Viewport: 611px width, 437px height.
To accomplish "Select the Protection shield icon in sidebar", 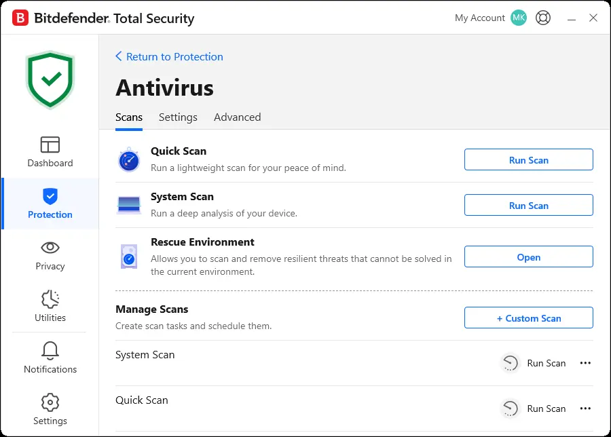I will click(50, 196).
